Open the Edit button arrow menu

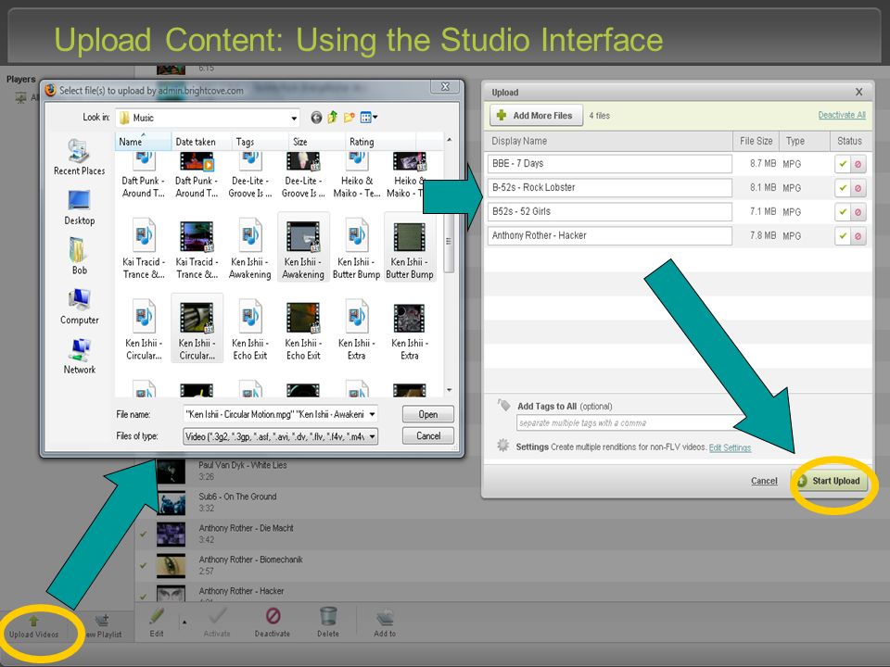coord(184,623)
